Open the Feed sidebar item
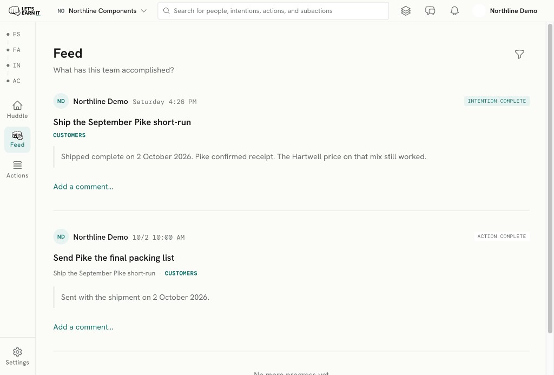 17,140
